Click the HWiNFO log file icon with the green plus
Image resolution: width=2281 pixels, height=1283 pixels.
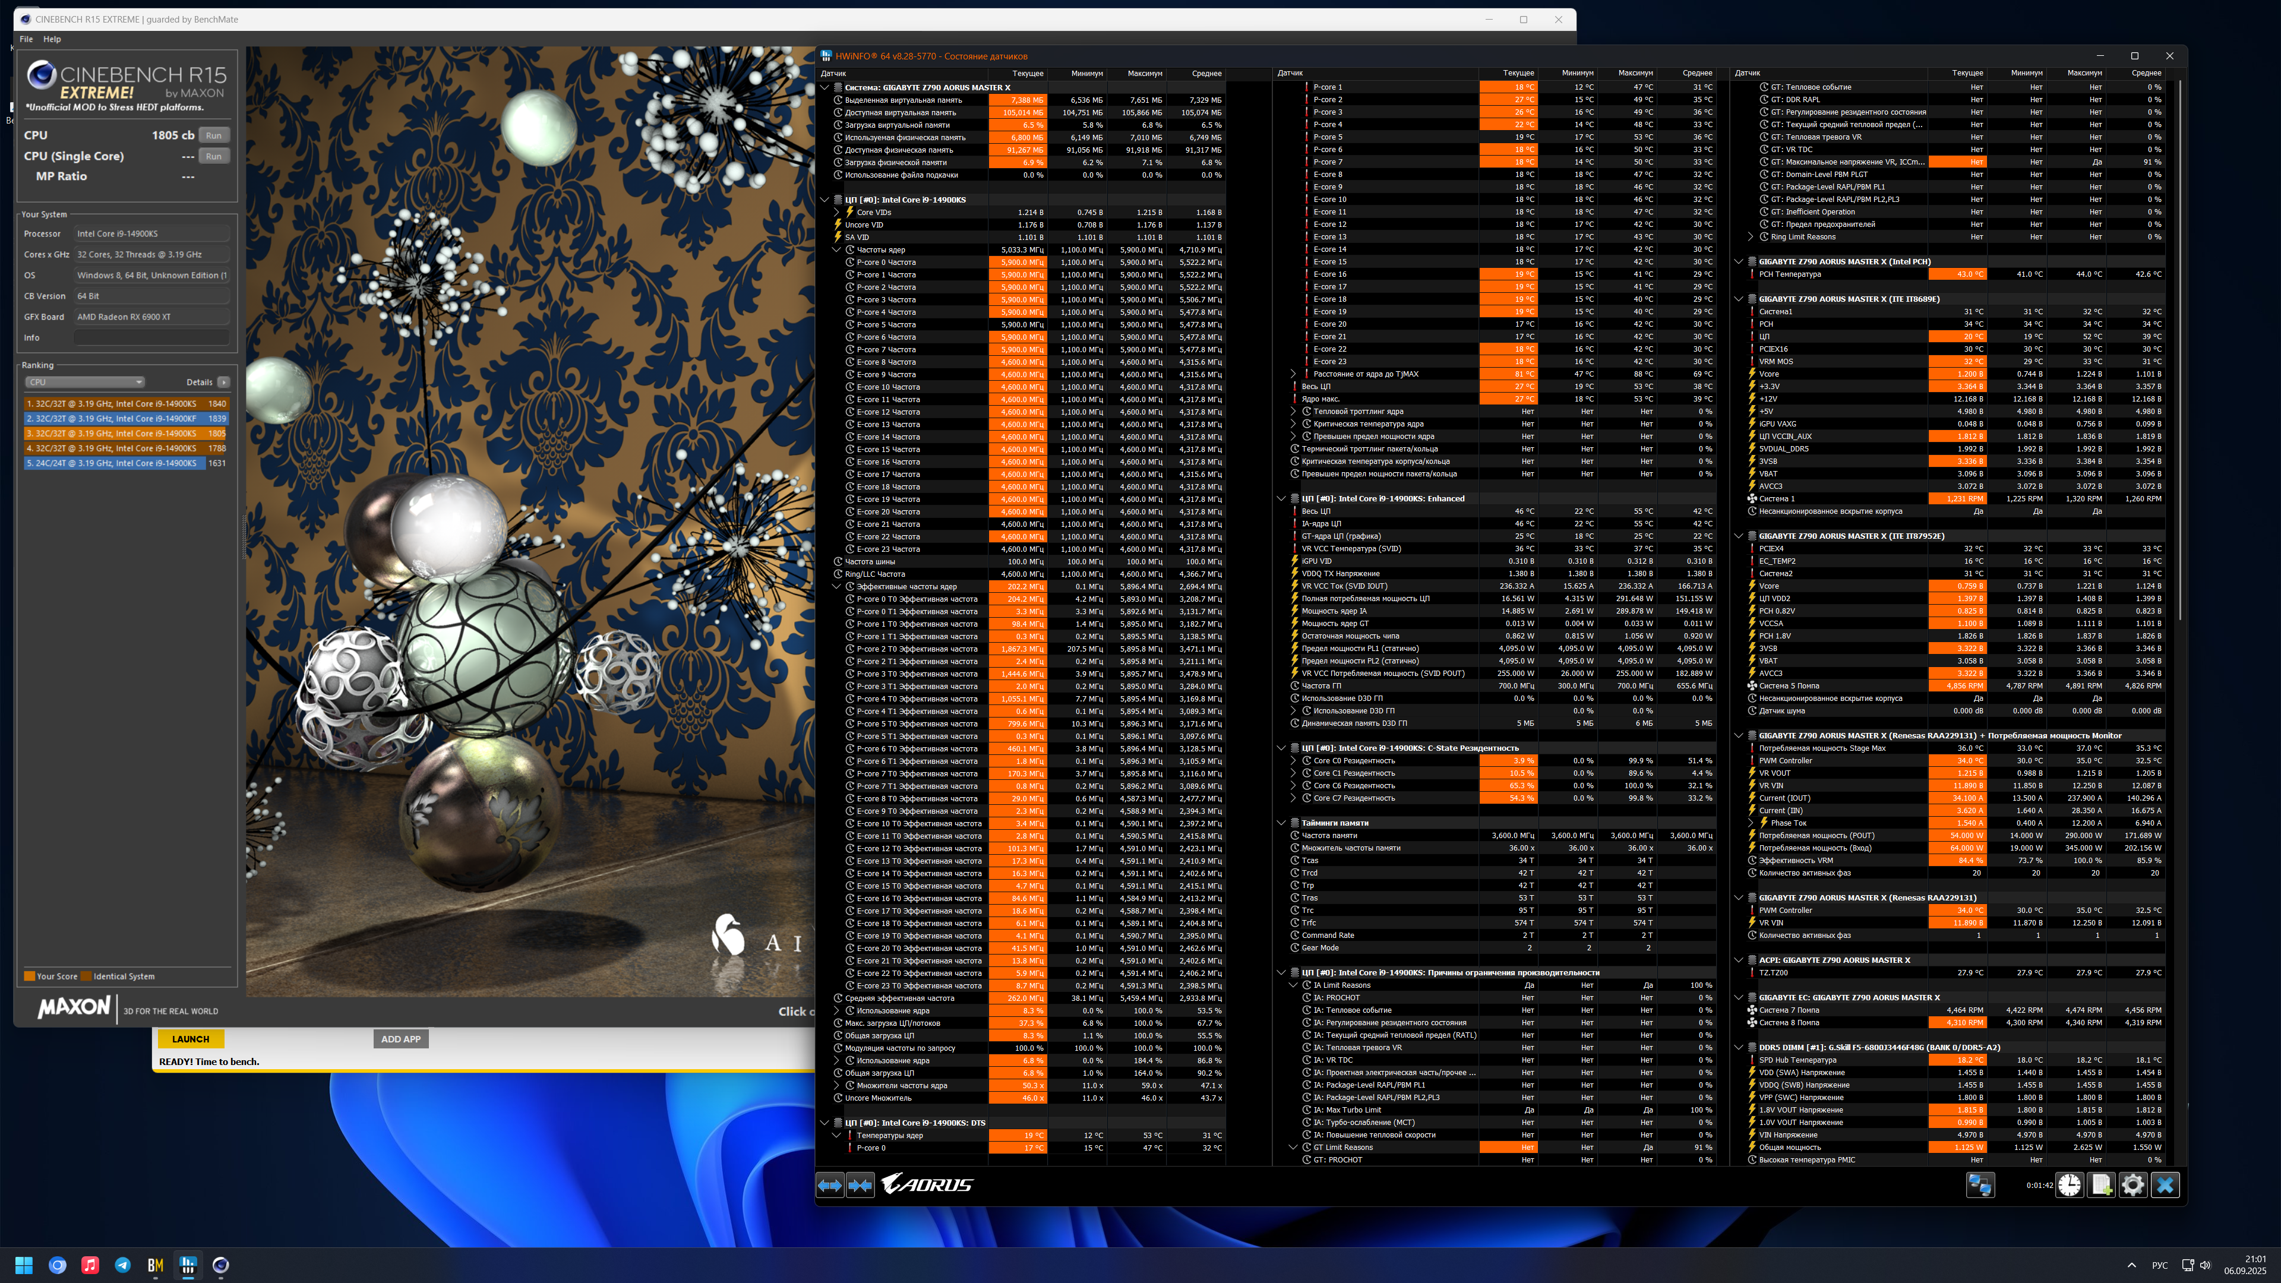pos(2101,1185)
